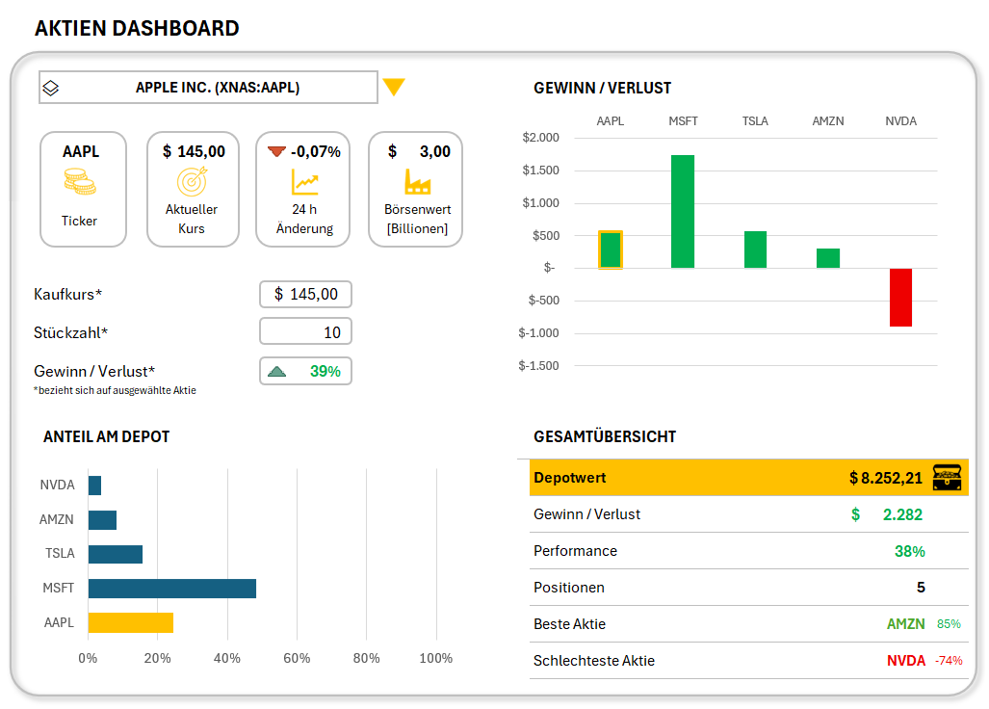This screenshot has height=709, width=989.
Task: Select the green MSFT profit bar
Action: pyautogui.click(x=683, y=211)
